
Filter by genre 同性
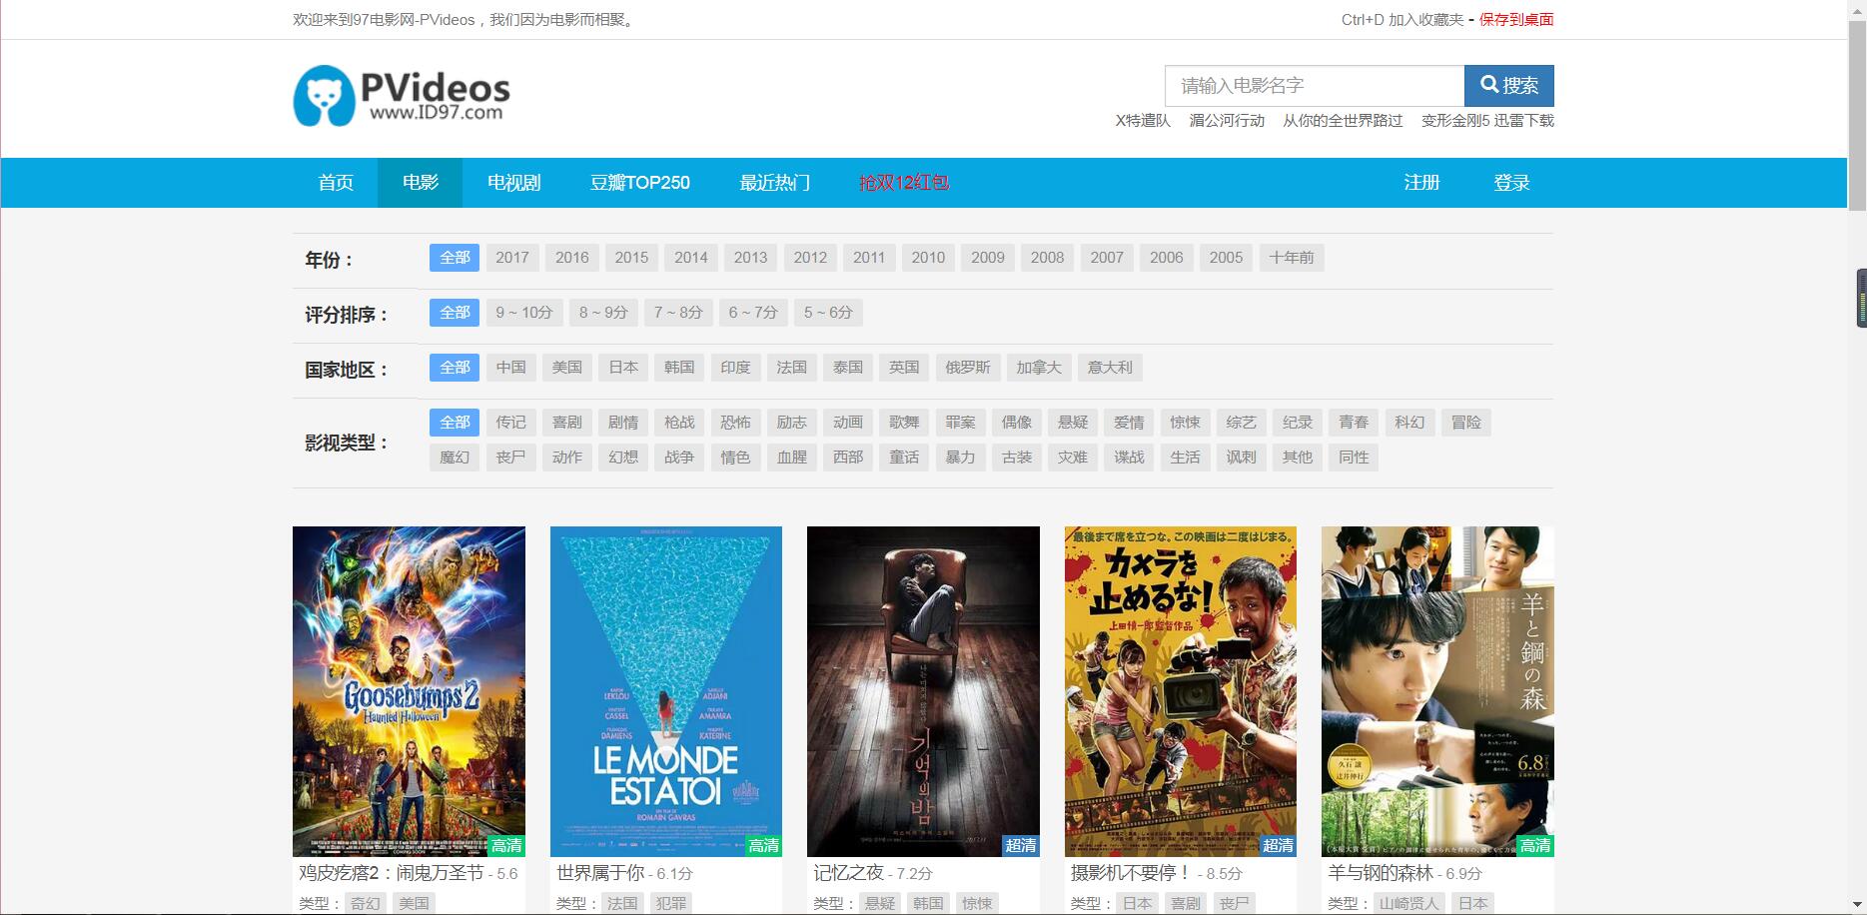point(1354,457)
